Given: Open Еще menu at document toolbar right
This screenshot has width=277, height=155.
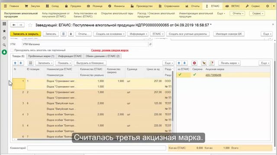Looking at the screenshot, I should point(267,34).
